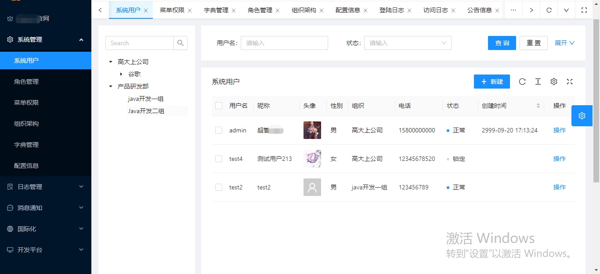Image resolution: width=600 pixels, height=274 pixels.
Task: Open the column settings gear in table toolbar
Action: tap(553, 82)
